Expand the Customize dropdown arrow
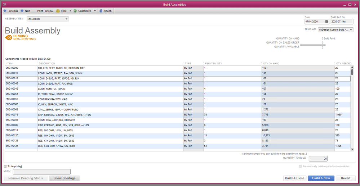Image resolution: width=360 pixels, height=186 pixels. tap(95, 11)
